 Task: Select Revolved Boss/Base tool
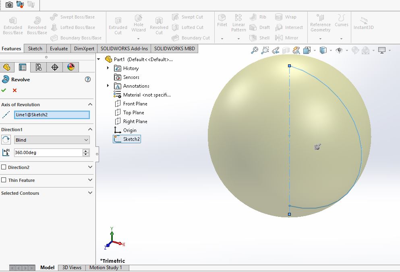pyautogui.click(x=37, y=26)
